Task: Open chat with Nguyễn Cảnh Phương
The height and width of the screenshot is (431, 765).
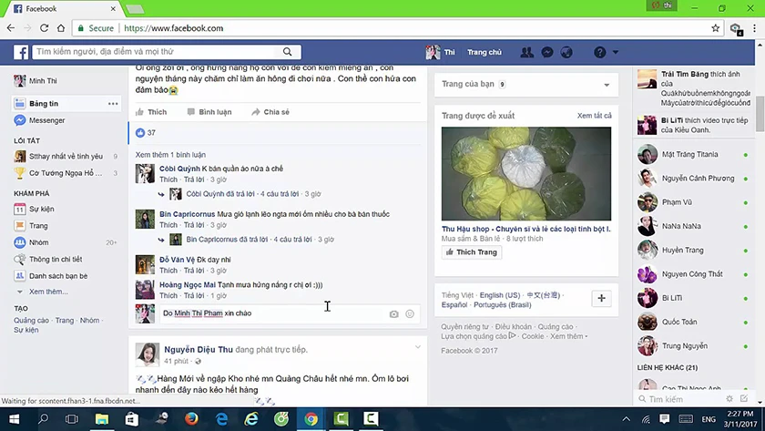Action: click(x=693, y=179)
